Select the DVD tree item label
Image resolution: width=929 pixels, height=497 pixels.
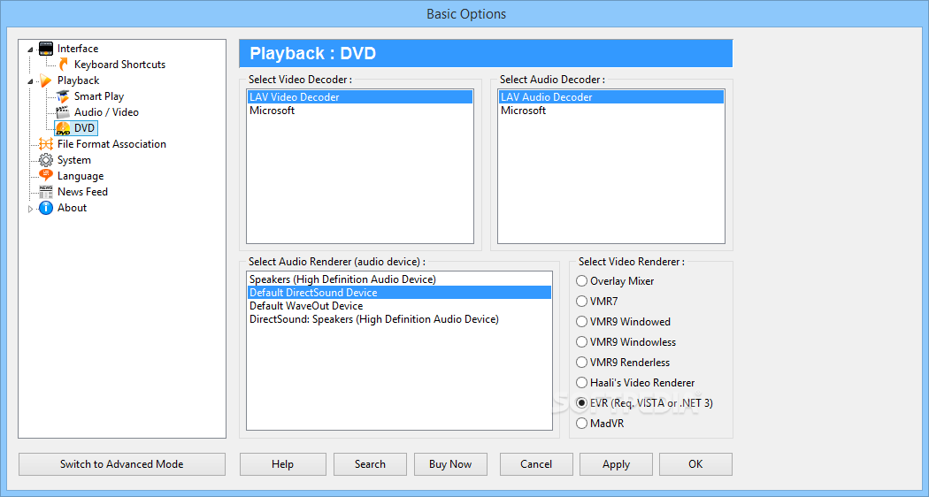[84, 128]
